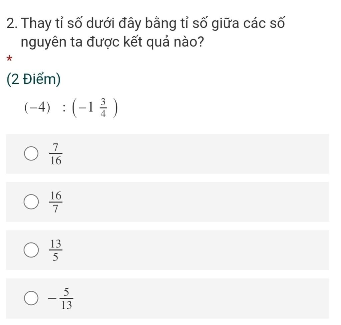Click the "(2 Điểm)" points label
This screenshot has width=341, height=325.
point(33,80)
